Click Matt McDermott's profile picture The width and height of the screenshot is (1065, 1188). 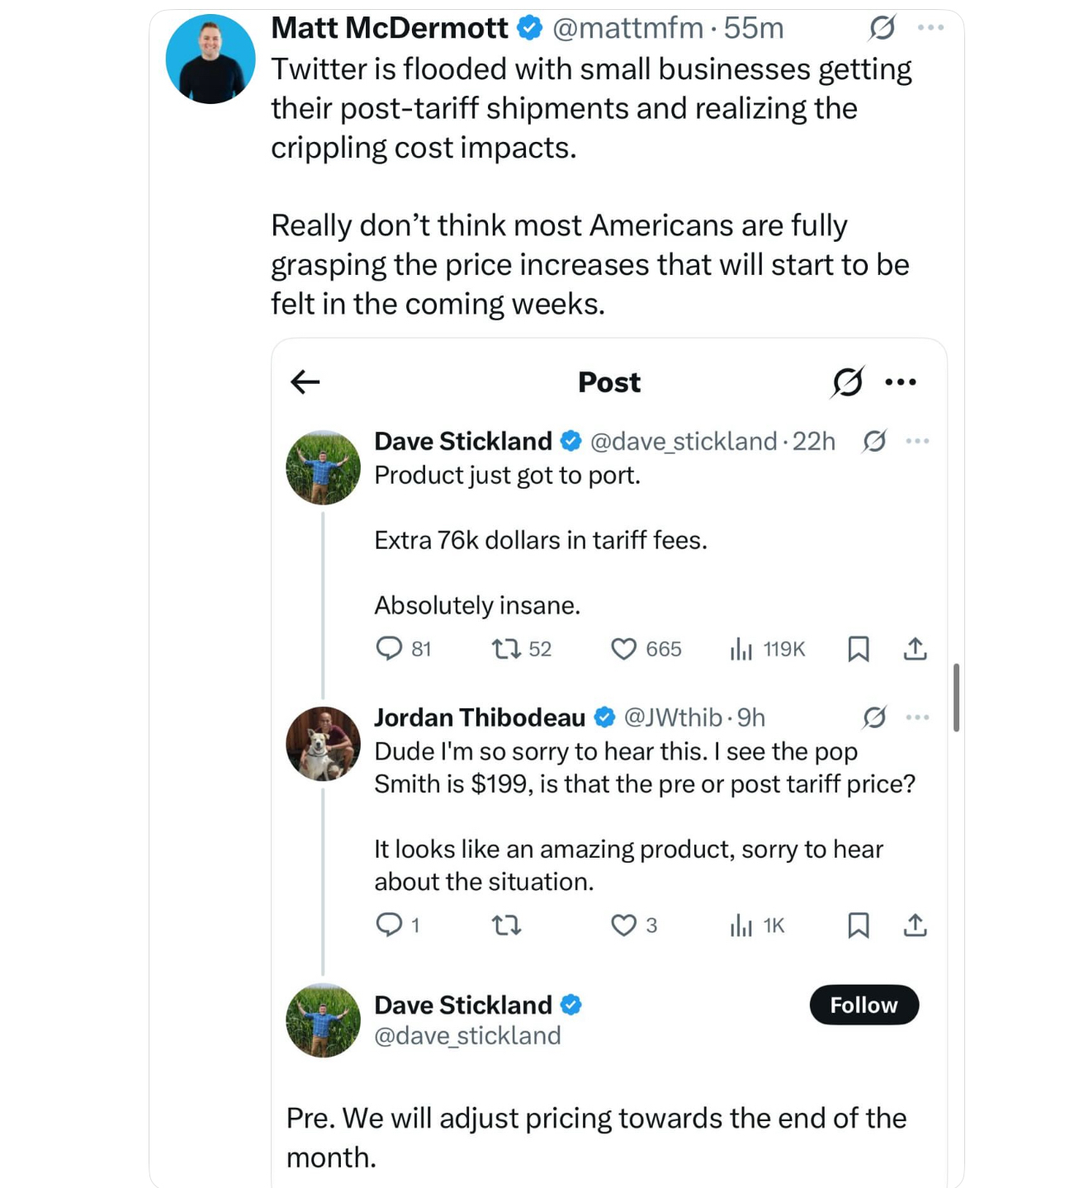211,59
